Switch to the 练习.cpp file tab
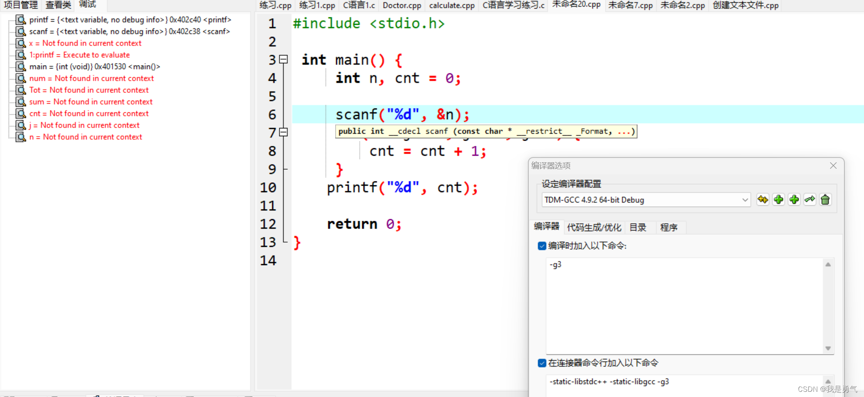Viewport: 864px width, 397px height. [x=275, y=5]
